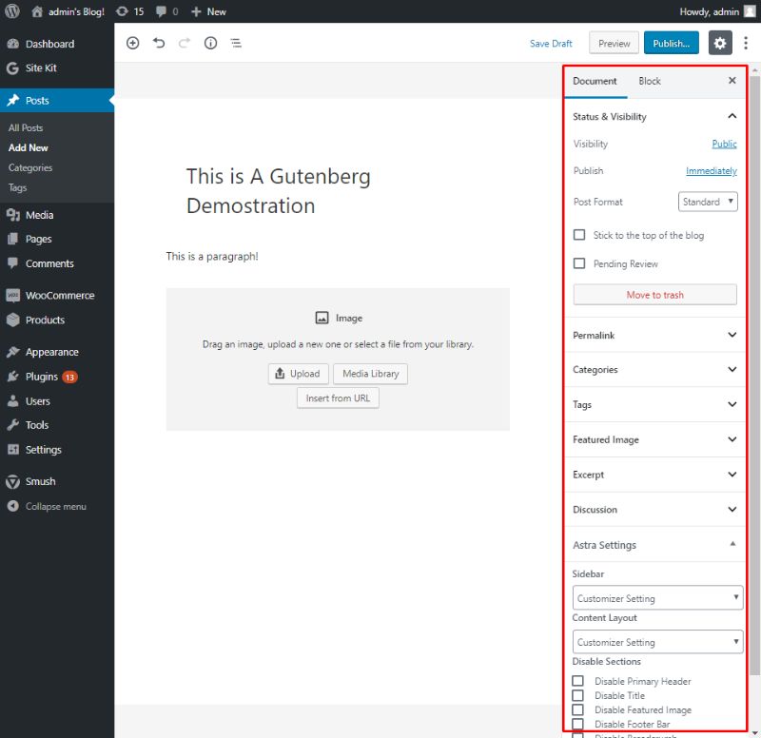Open the Sidebar Customizer Setting dropdown
Viewport: 761px width, 738px height.
(657, 598)
